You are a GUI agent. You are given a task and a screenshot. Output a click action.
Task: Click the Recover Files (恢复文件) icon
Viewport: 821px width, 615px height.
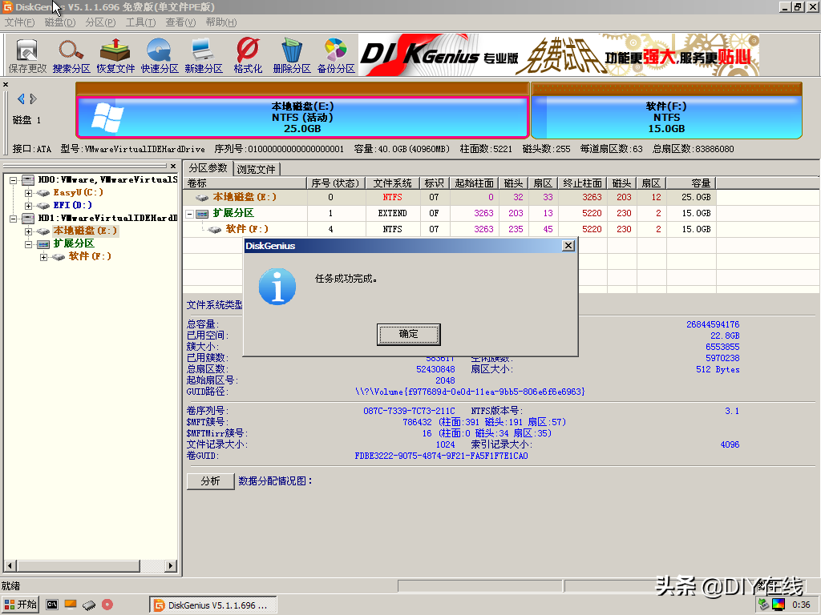pos(115,54)
